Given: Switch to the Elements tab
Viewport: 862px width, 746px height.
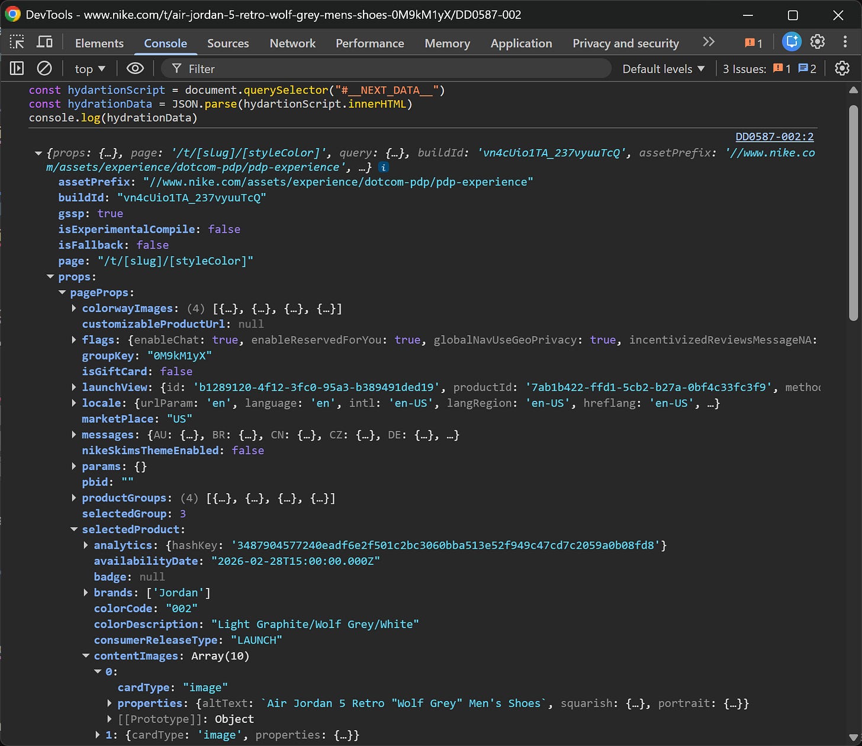Looking at the screenshot, I should click(99, 43).
